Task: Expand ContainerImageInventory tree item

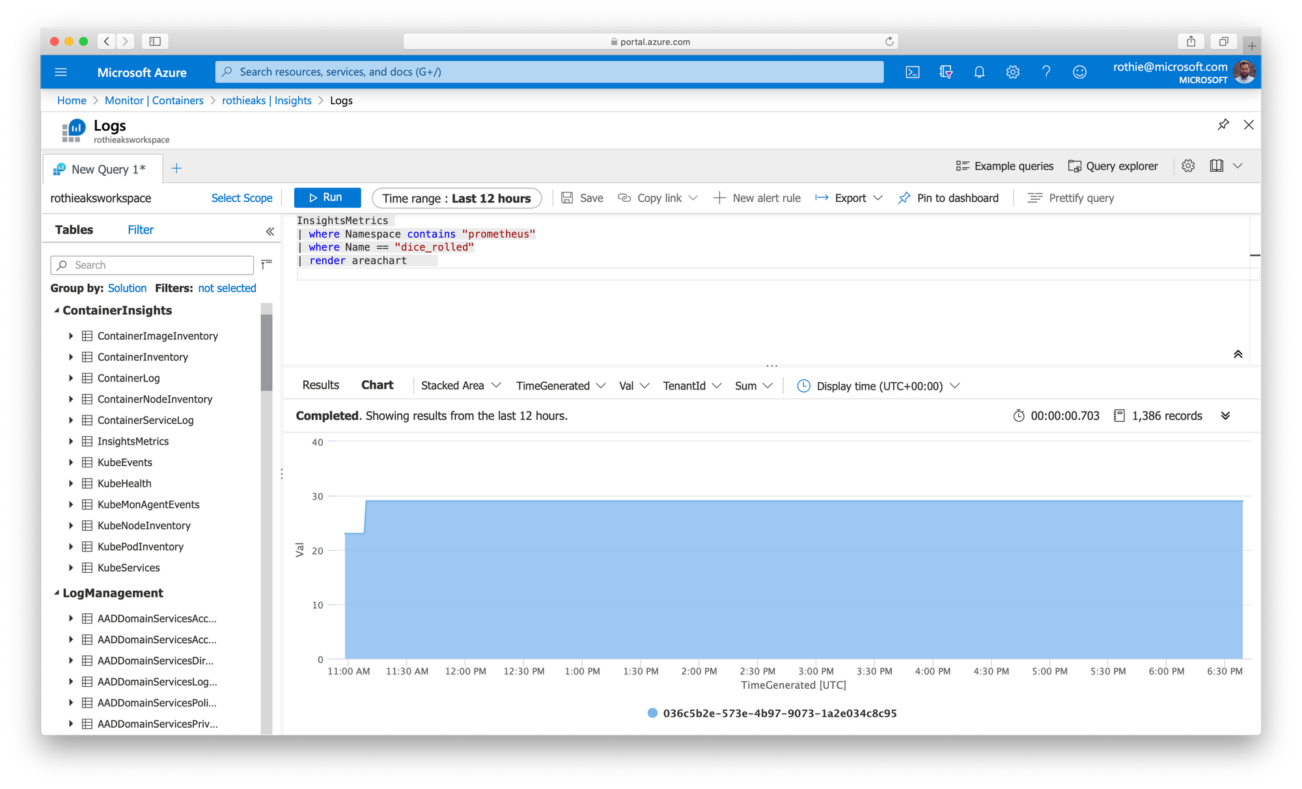Action: [71, 336]
